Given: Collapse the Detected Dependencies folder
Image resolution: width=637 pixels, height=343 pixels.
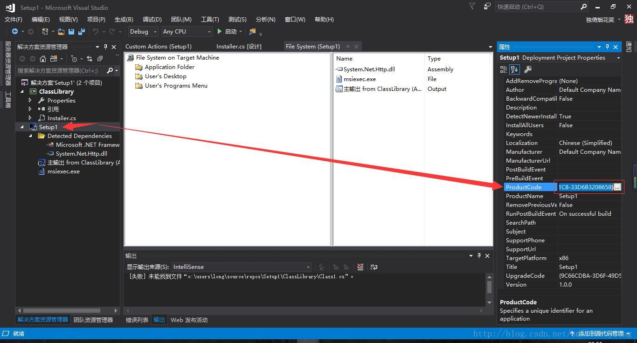Looking at the screenshot, I should point(30,136).
